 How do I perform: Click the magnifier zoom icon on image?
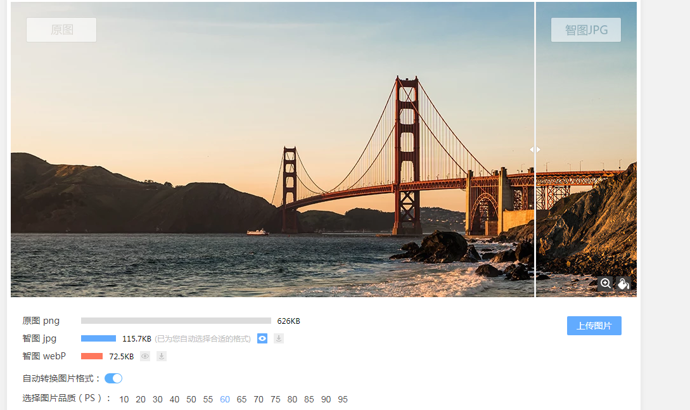pos(606,283)
